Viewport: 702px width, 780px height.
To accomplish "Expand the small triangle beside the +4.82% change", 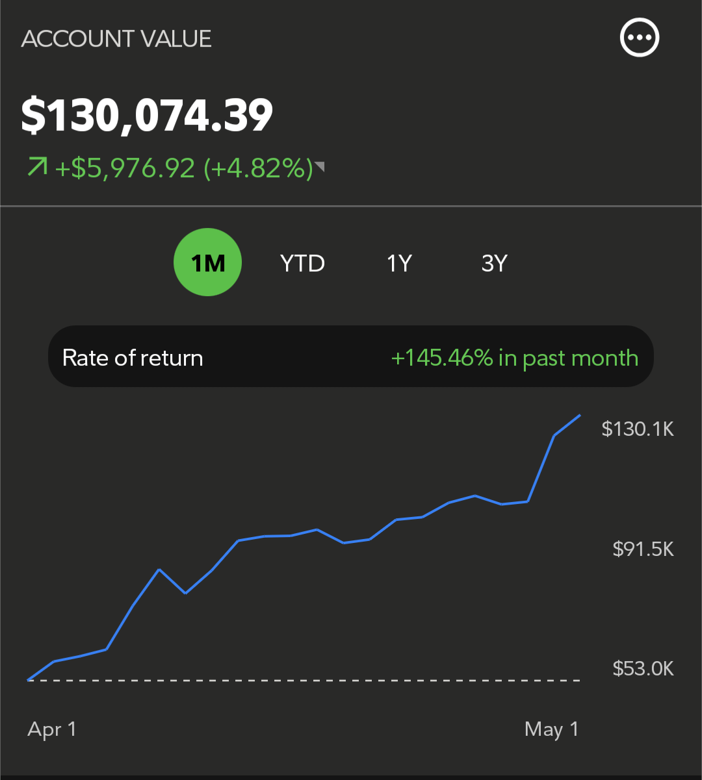I will (x=319, y=168).
